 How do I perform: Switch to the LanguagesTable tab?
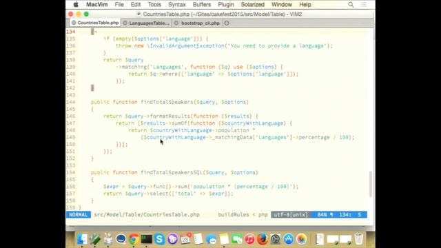tap(146, 23)
